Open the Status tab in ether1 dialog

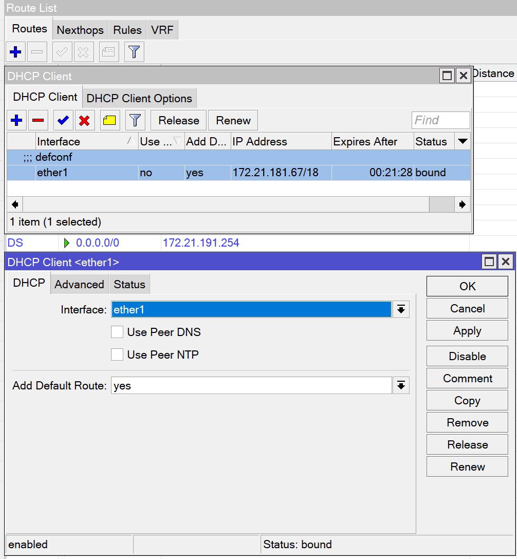130,285
